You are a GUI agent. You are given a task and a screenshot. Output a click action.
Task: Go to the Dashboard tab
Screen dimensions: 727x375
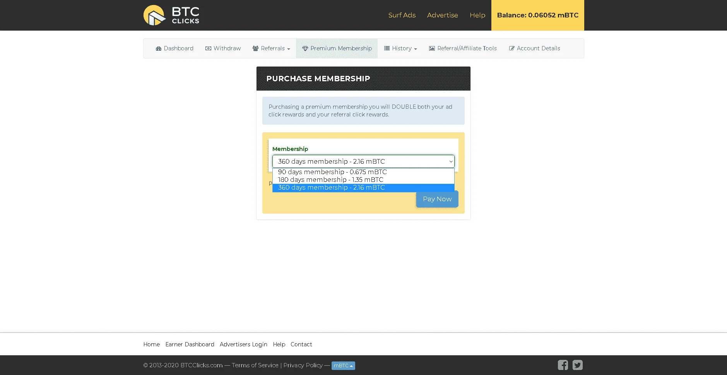[x=174, y=48]
